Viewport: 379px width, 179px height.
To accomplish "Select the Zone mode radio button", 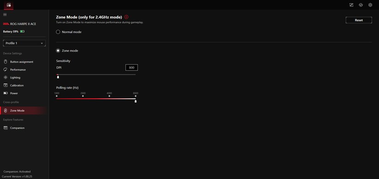I will click(x=58, y=50).
